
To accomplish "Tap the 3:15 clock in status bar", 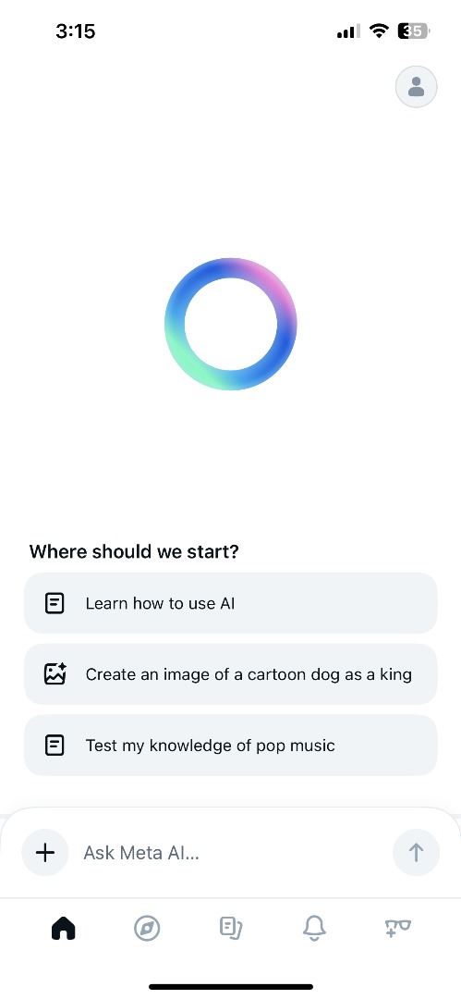I will click(x=75, y=31).
